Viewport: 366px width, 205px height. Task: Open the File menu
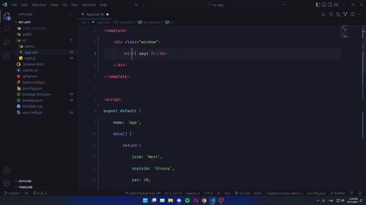[14, 5]
